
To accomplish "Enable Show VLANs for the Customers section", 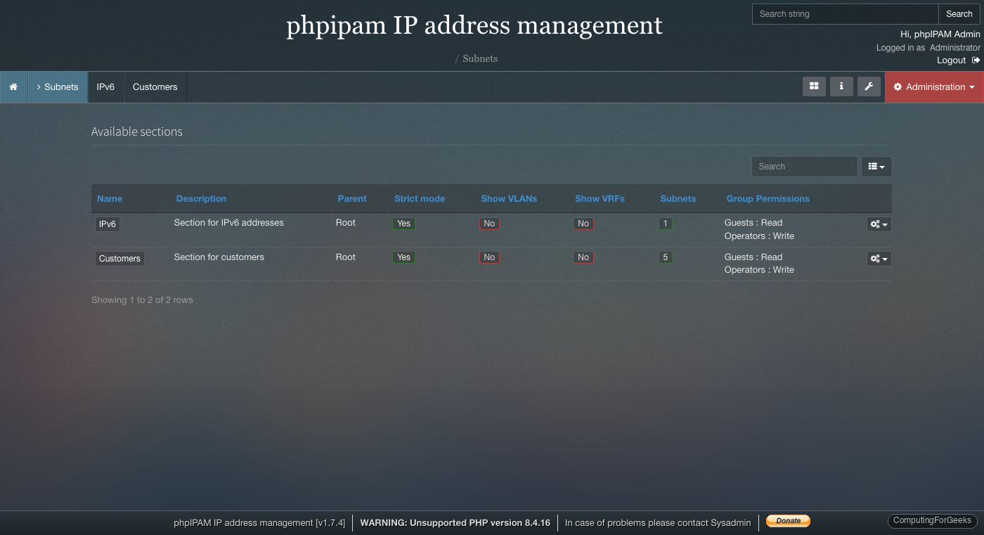I will 489,257.
